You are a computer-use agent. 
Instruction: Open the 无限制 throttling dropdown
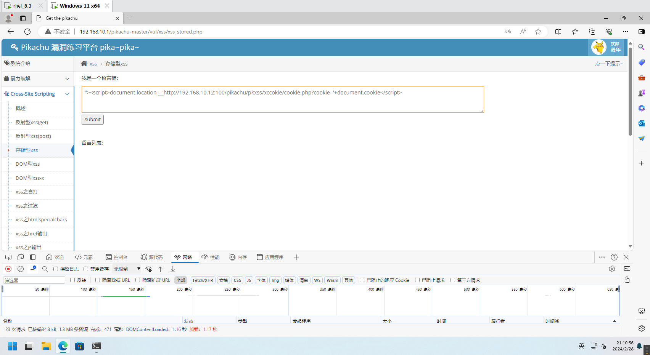[x=127, y=269]
